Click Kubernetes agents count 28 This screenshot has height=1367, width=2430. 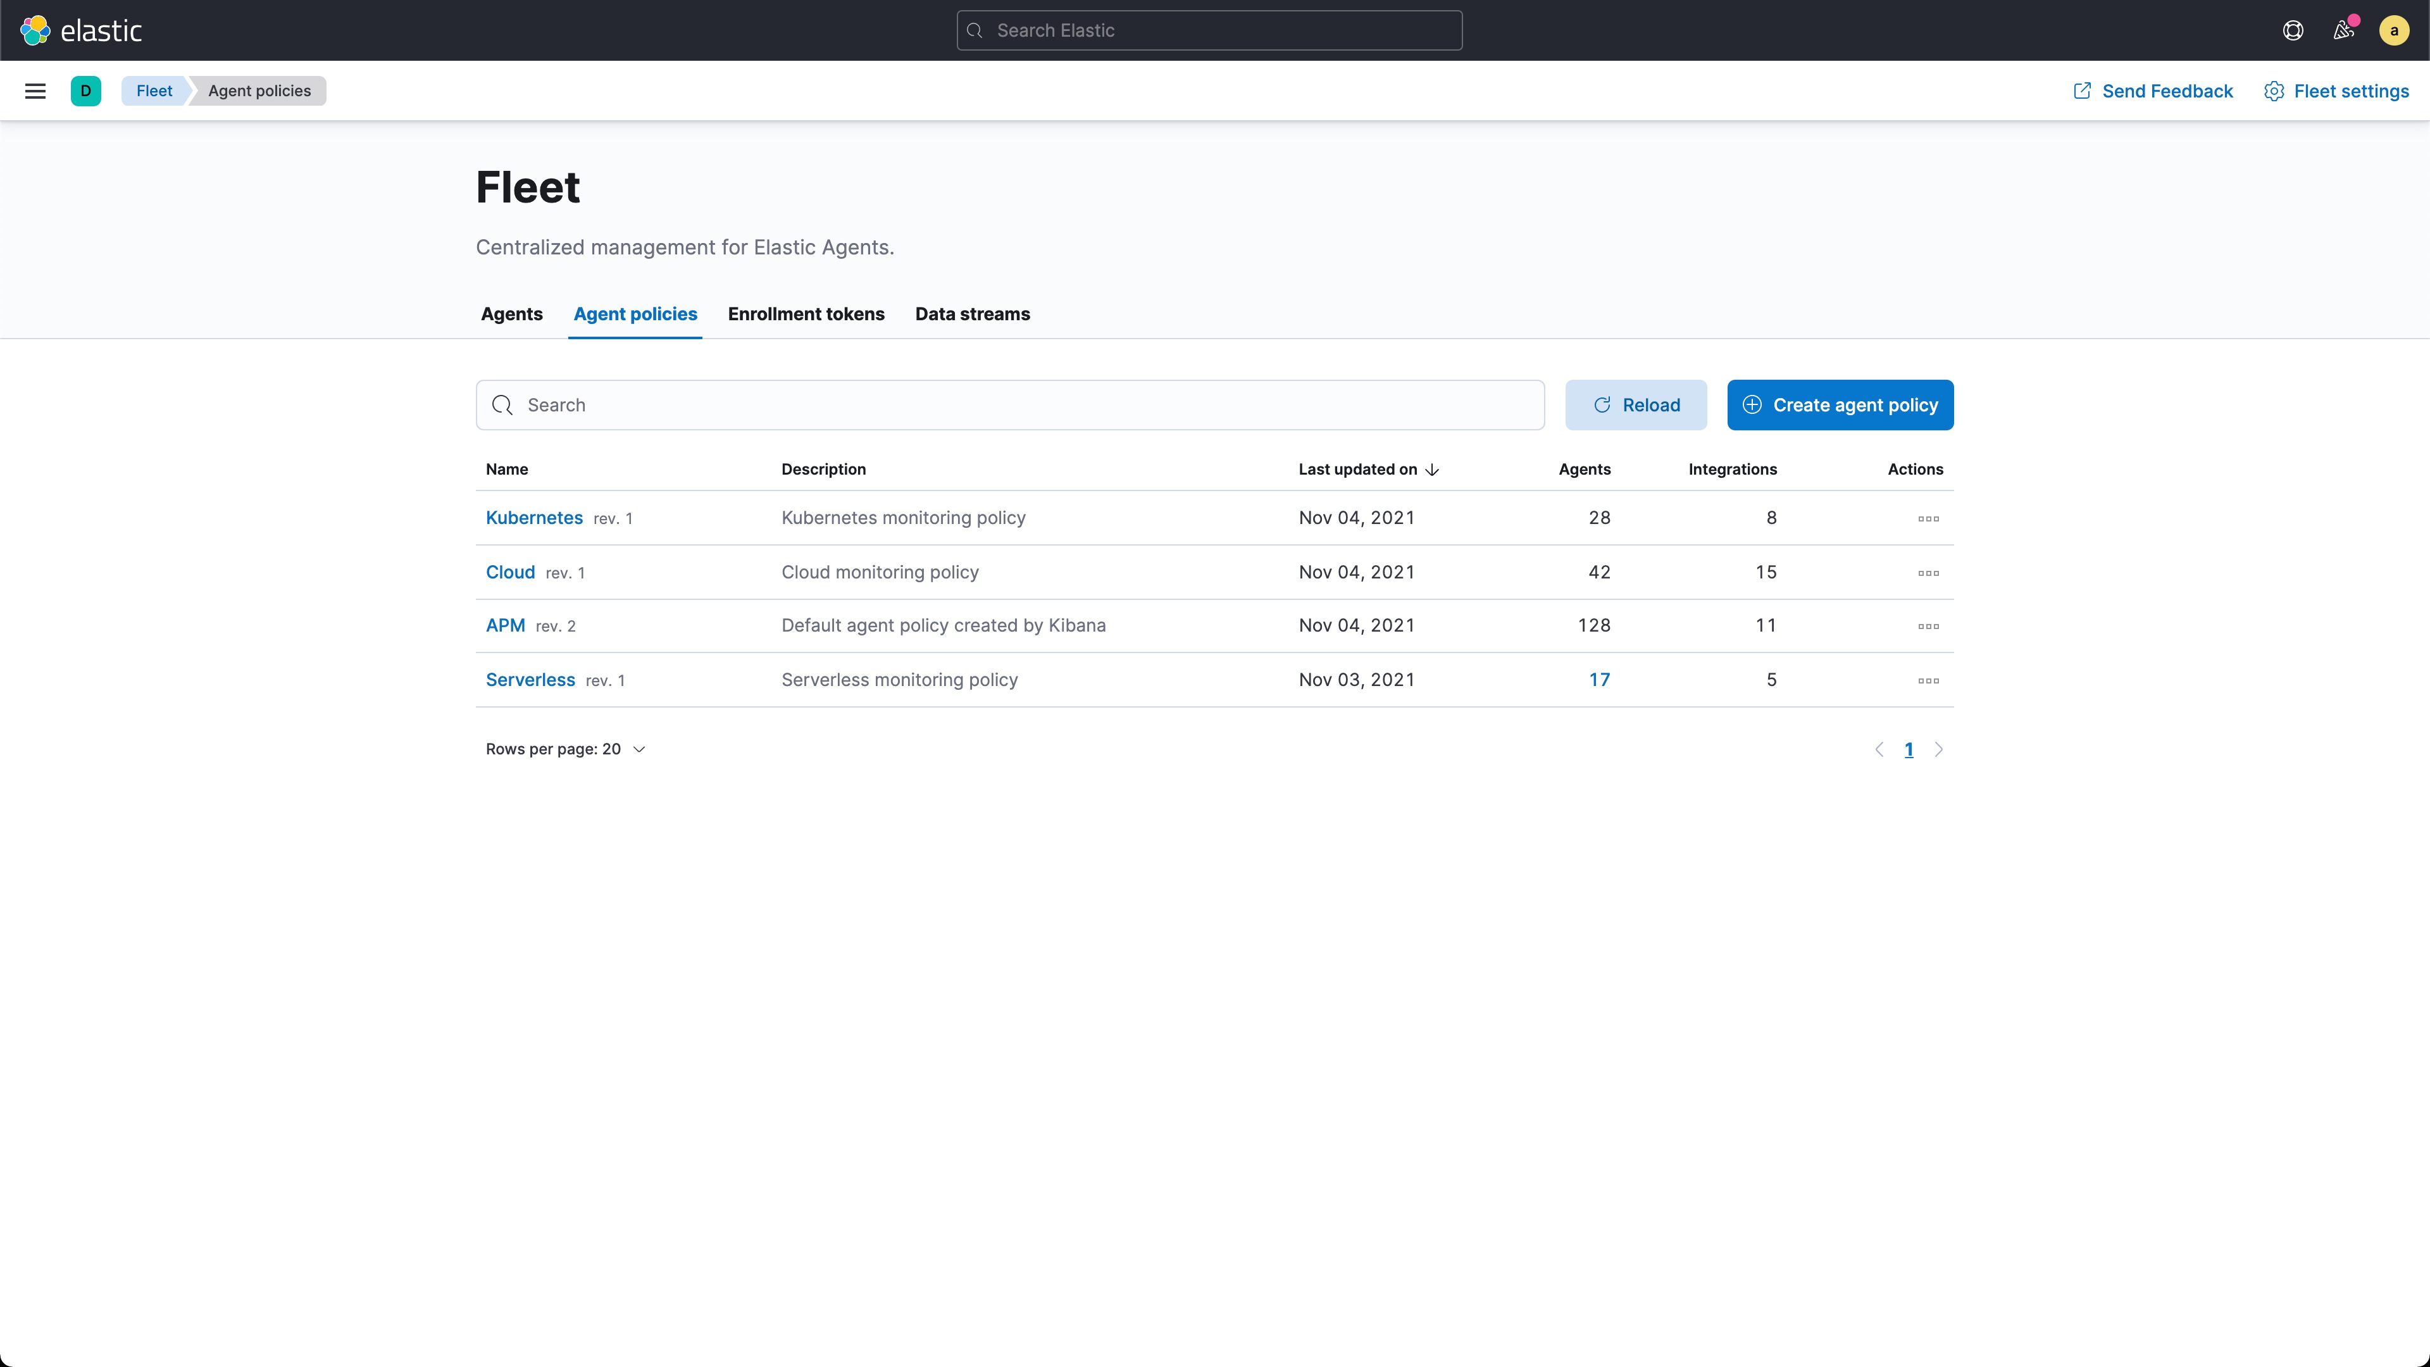point(1599,518)
